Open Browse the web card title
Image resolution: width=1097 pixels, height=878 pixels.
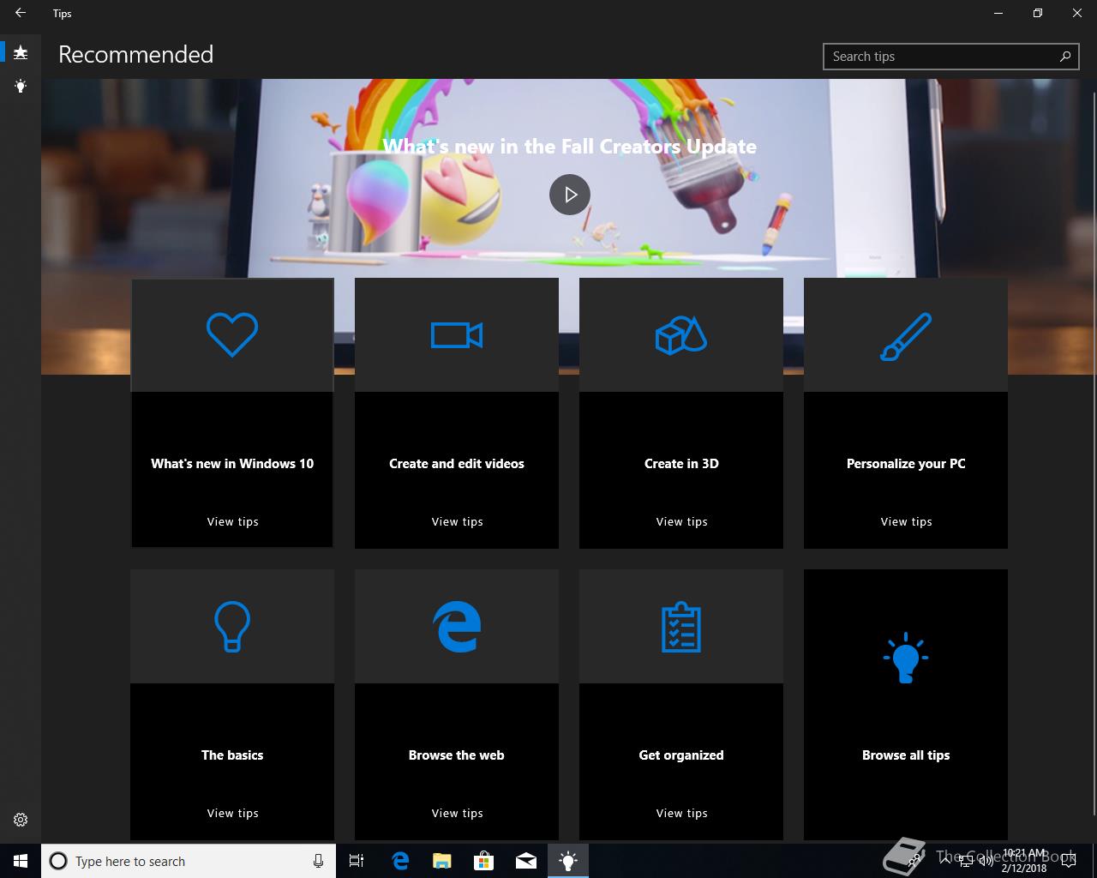[457, 755]
